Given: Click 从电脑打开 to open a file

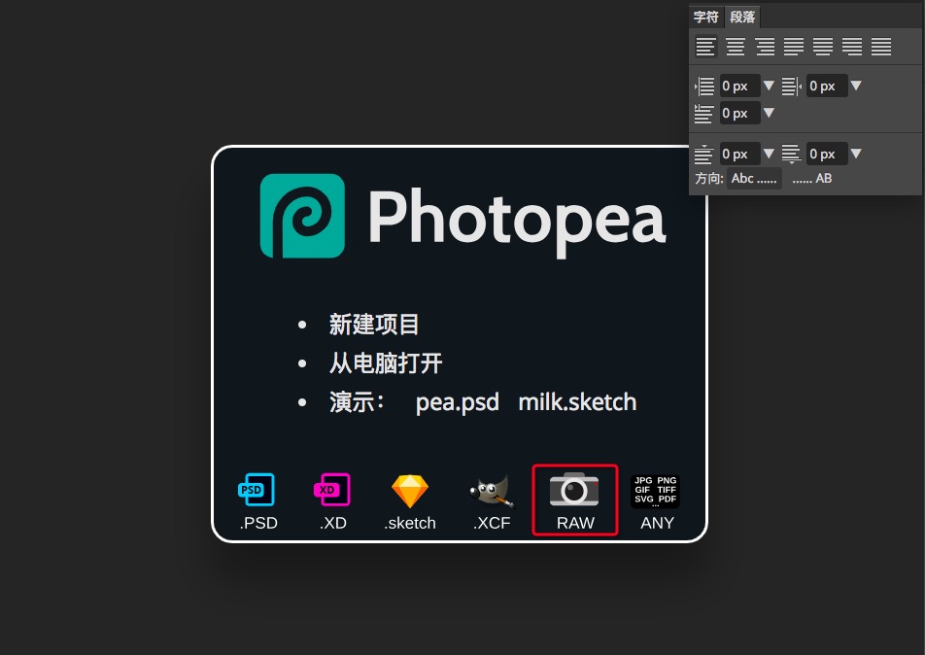Looking at the screenshot, I should coord(386,362).
